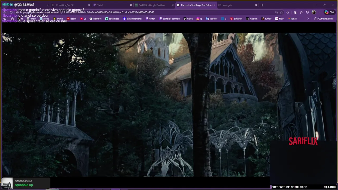View site info via the lock icon

click(17, 12)
